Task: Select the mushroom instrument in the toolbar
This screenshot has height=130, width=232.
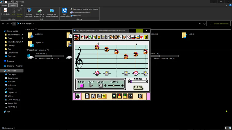Action: (86, 37)
